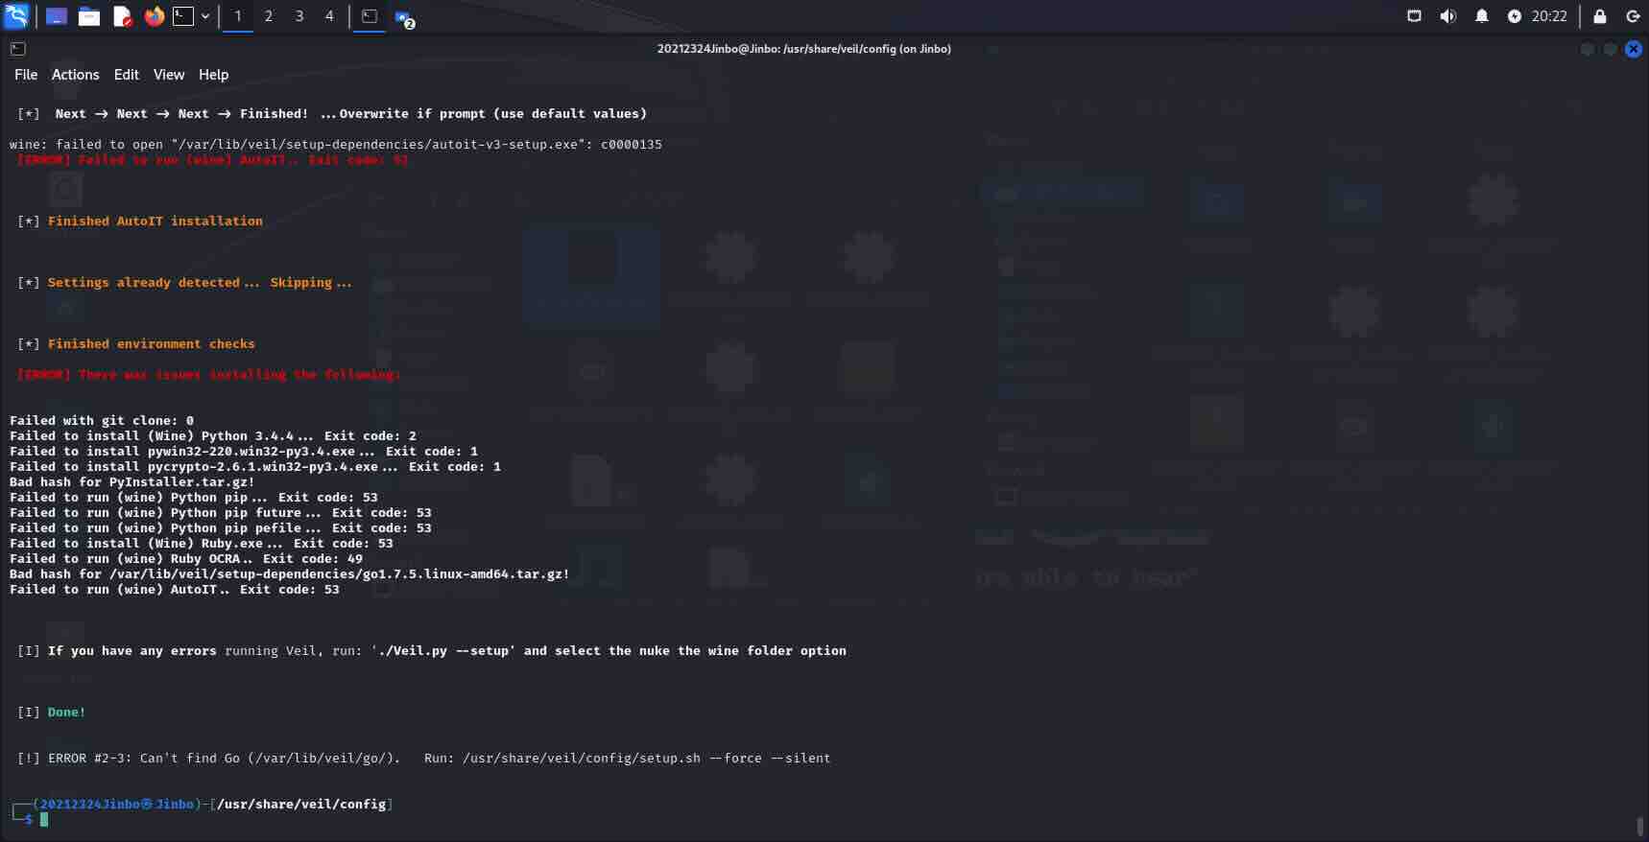The width and height of the screenshot is (1649, 842).
Task: Click prompt path /usr/share/veil/config
Action: pos(301,805)
